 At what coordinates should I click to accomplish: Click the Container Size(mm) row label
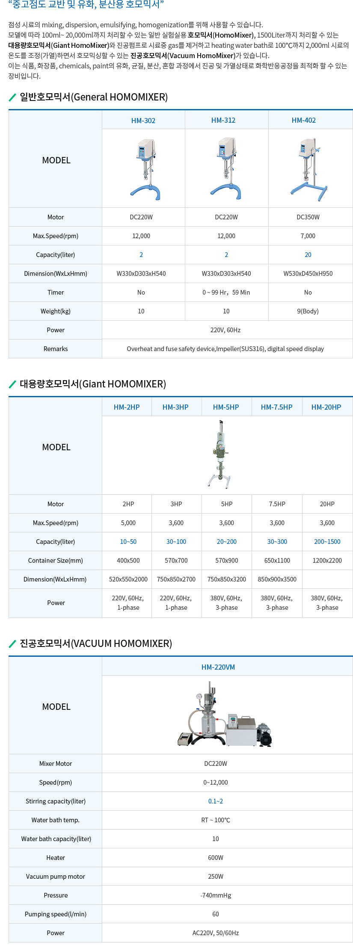56,561
